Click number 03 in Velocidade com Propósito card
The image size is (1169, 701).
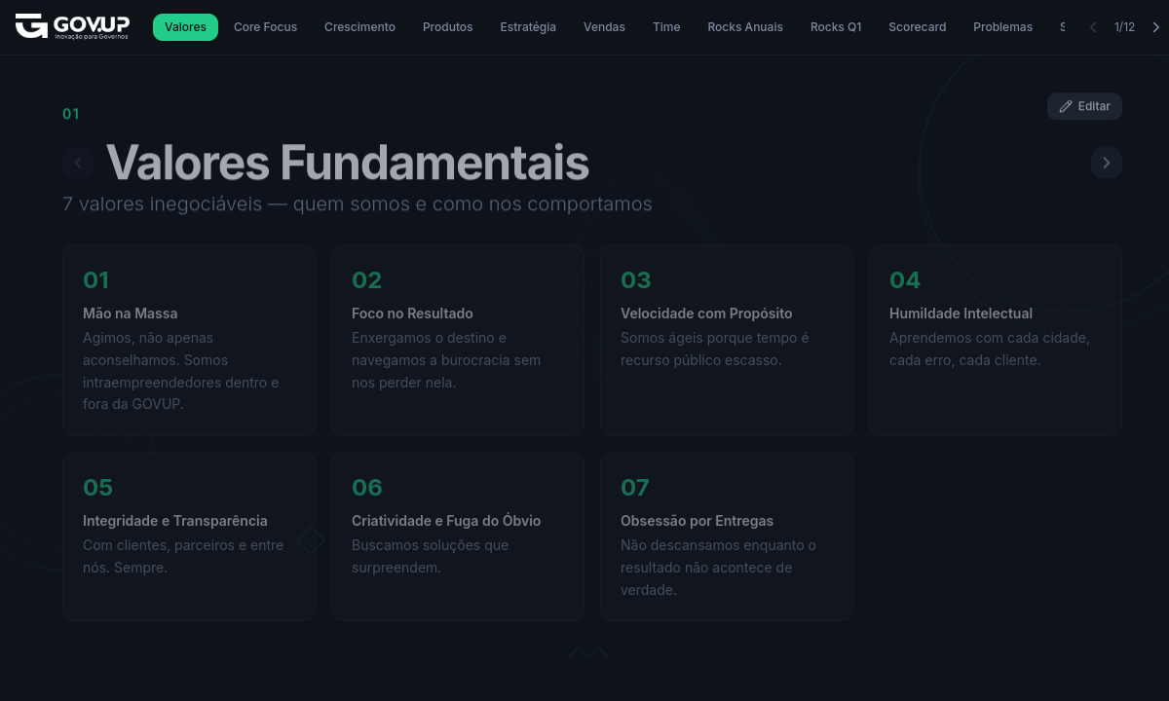click(x=635, y=280)
